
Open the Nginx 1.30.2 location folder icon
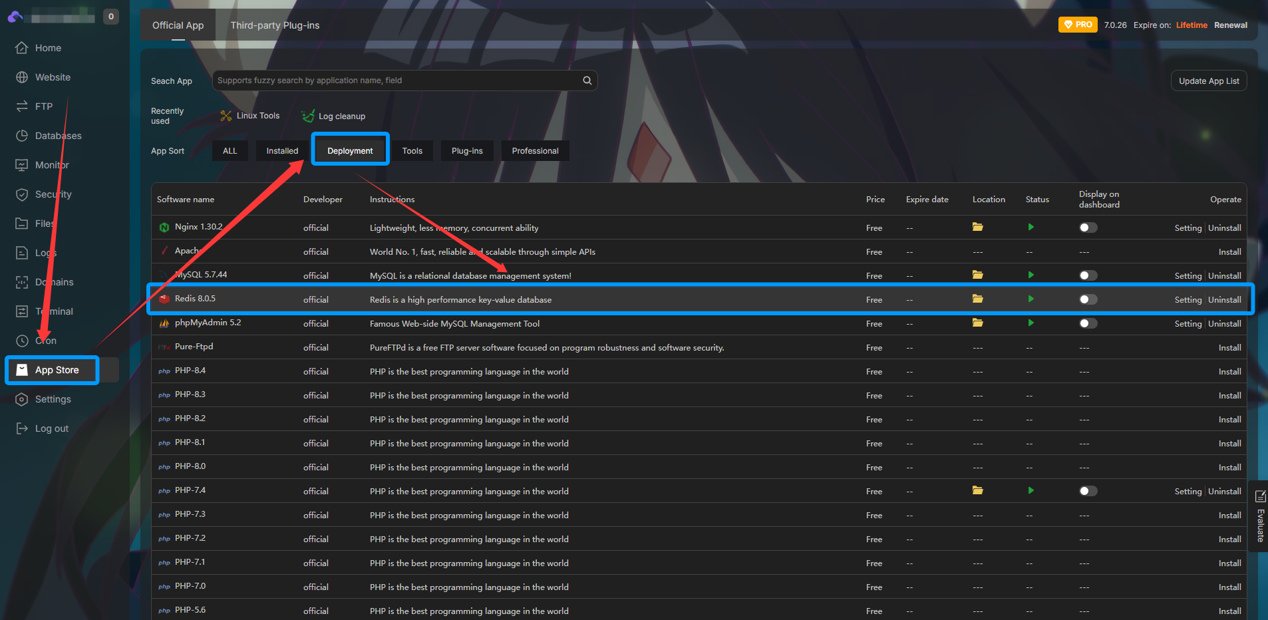[977, 227]
